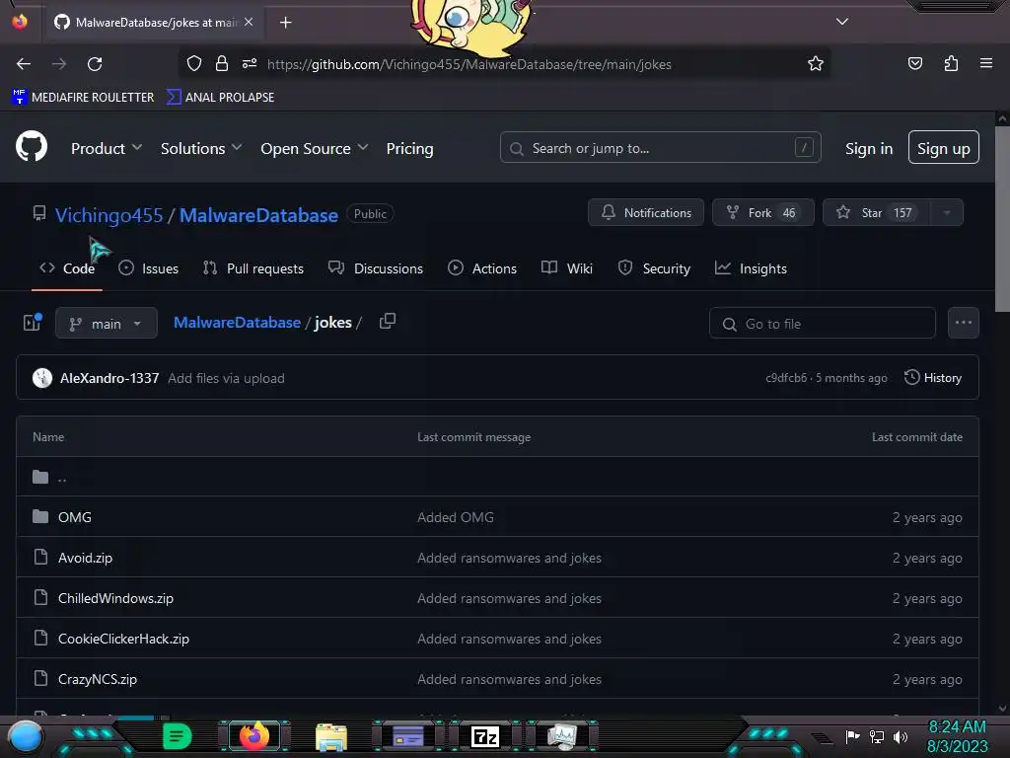Click the MalwareDatabase breadcrumb link
This screenshot has height=758, width=1010.
[237, 323]
